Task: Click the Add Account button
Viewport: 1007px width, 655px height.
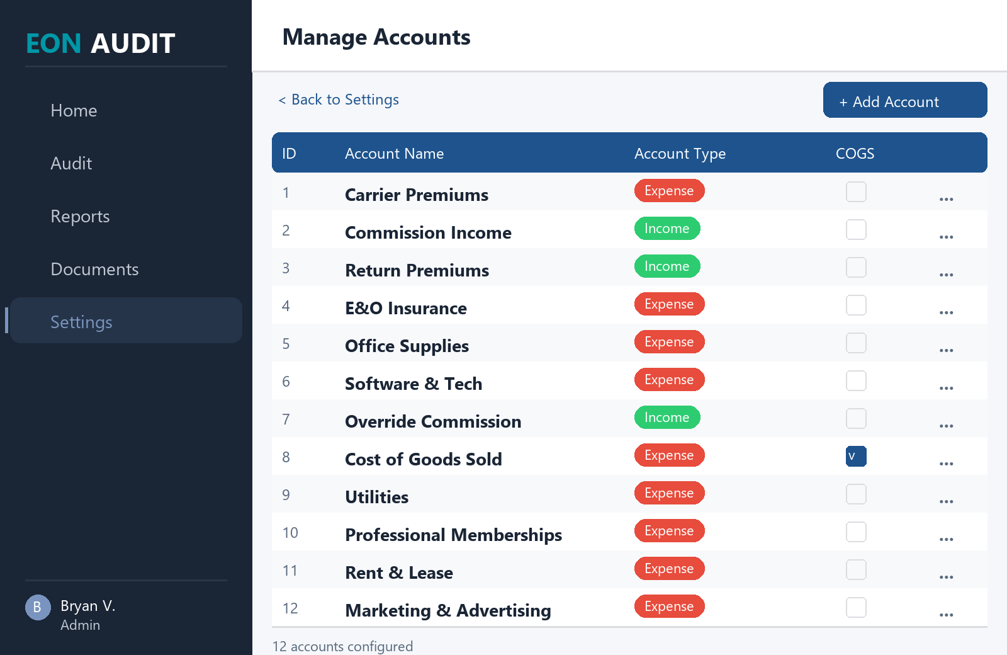Action: (905, 100)
